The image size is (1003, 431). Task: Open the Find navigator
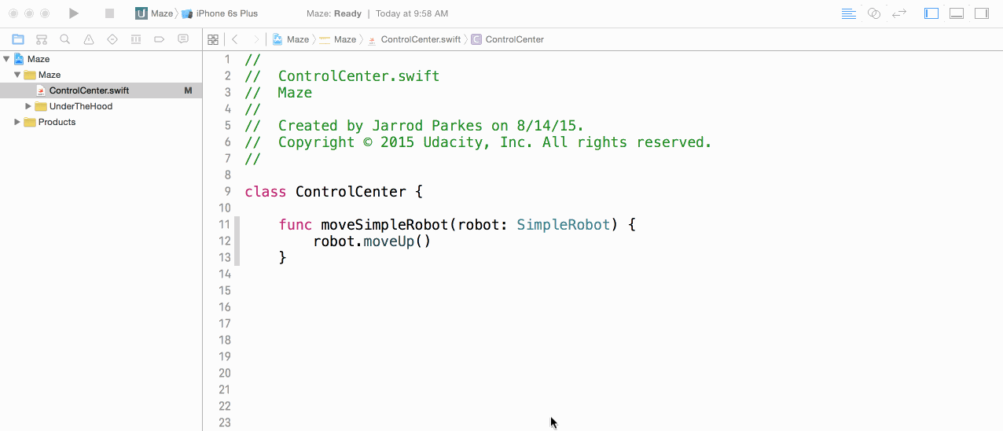point(65,39)
